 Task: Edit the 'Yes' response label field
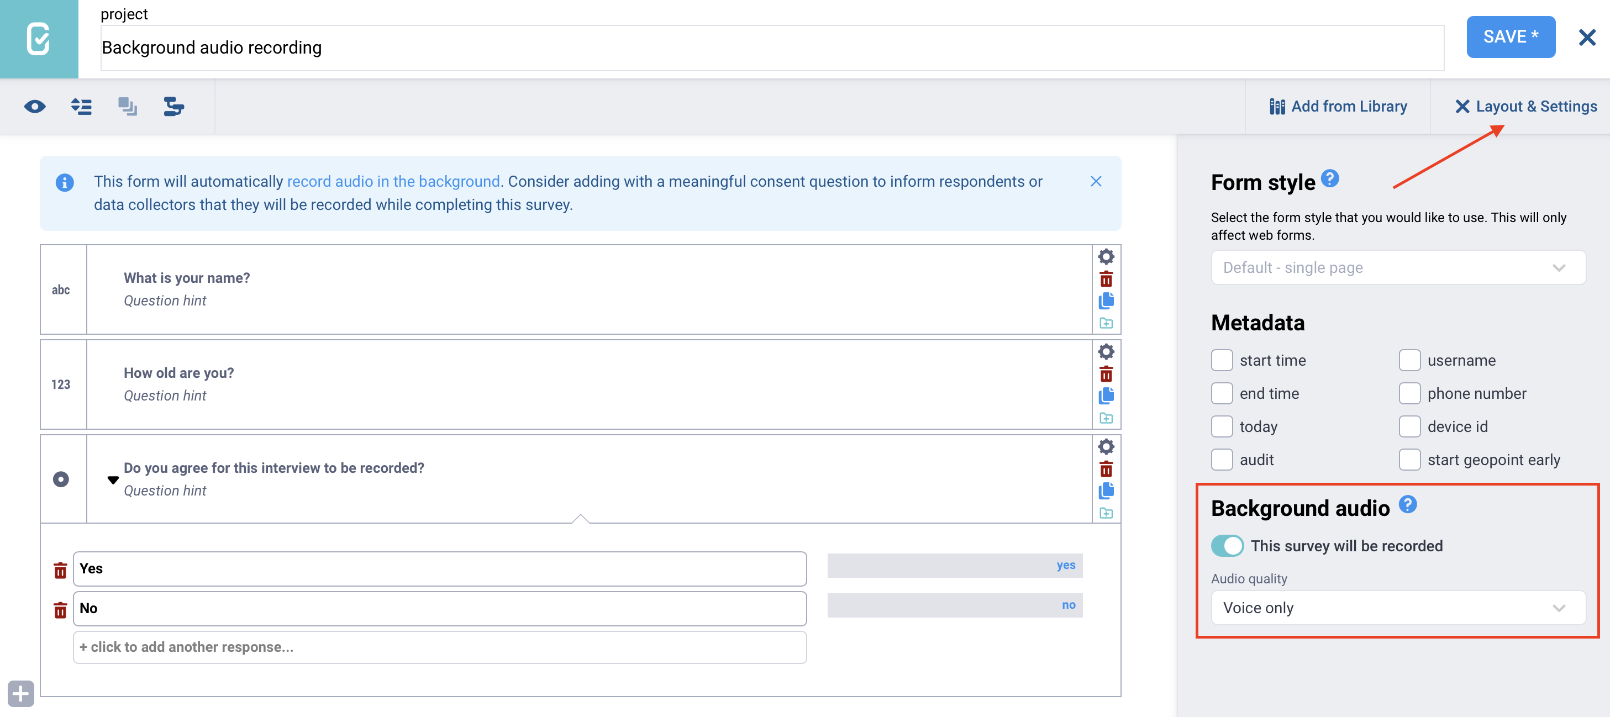(439, 568)
